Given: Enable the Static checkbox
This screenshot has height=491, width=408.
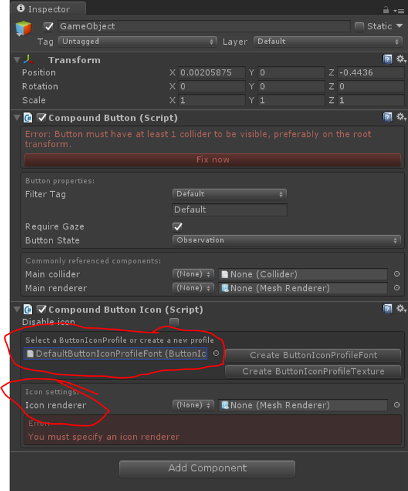Looking at the screenshot, I should pos(359,27).
